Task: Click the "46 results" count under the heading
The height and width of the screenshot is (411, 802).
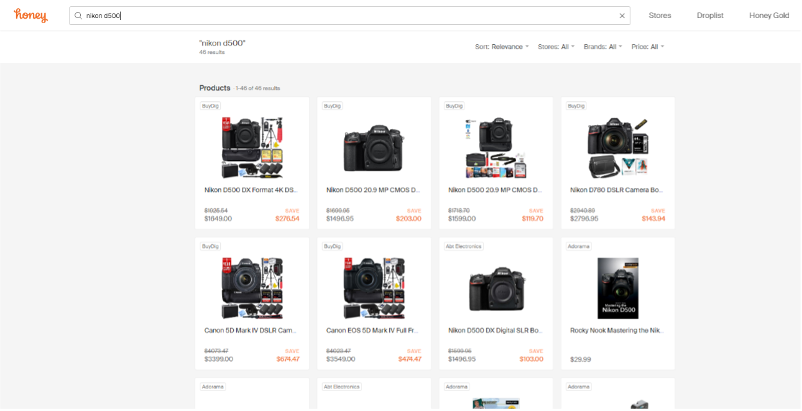Action: [x=212, y=53]
